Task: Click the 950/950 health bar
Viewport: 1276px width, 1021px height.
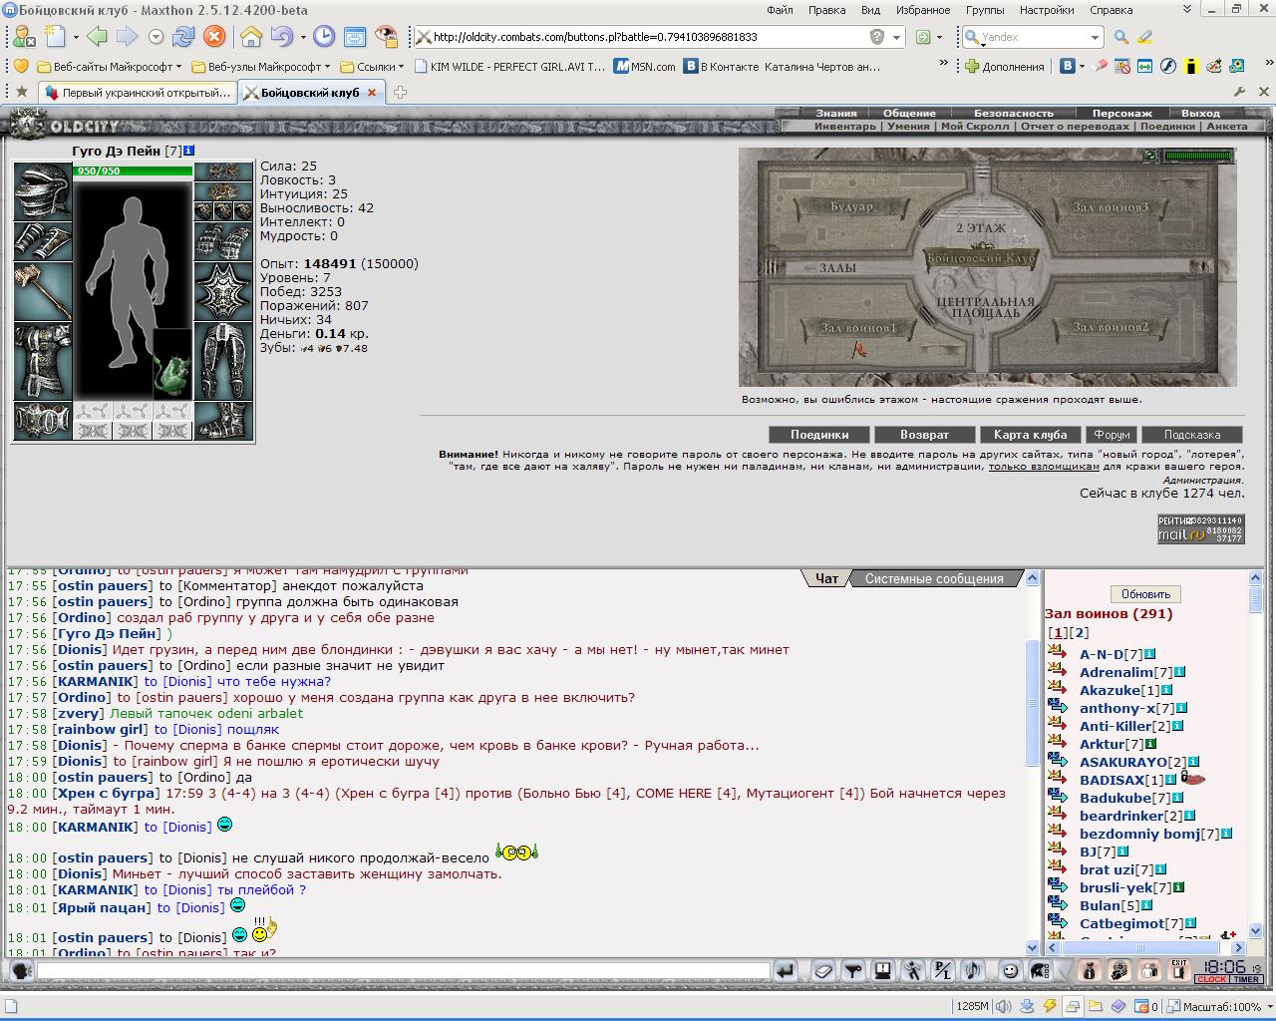Action: [133, 171]
